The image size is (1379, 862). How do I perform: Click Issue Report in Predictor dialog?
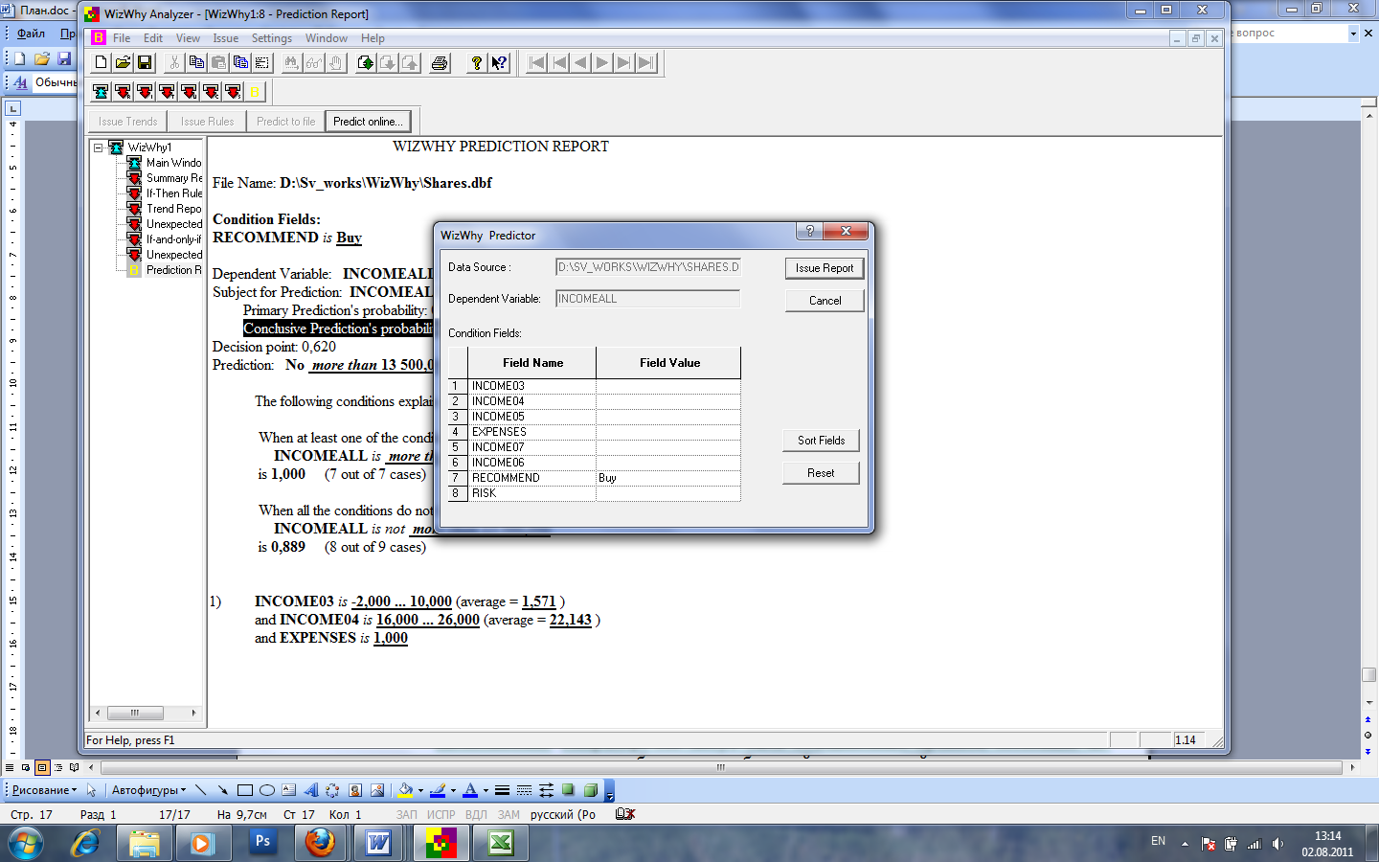[825, 268]
